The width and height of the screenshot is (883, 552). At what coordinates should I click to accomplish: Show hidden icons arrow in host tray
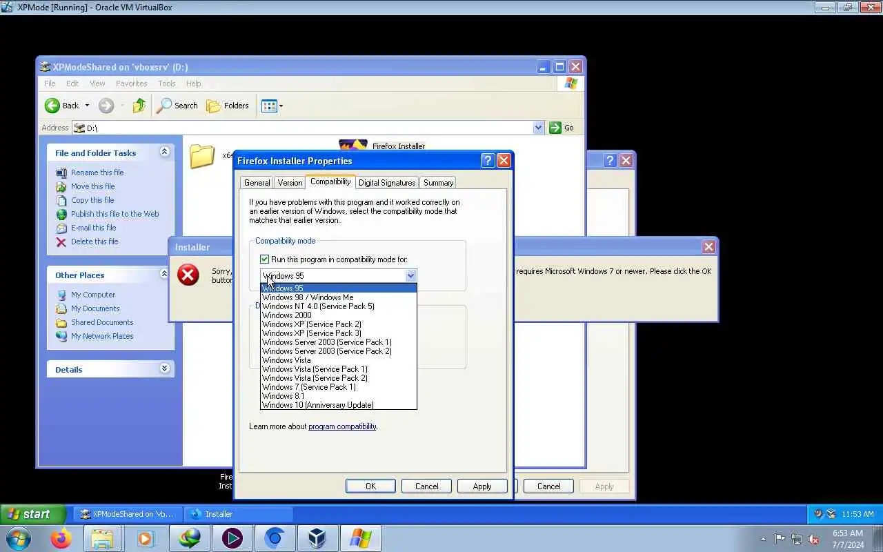[x=763, y=539]
